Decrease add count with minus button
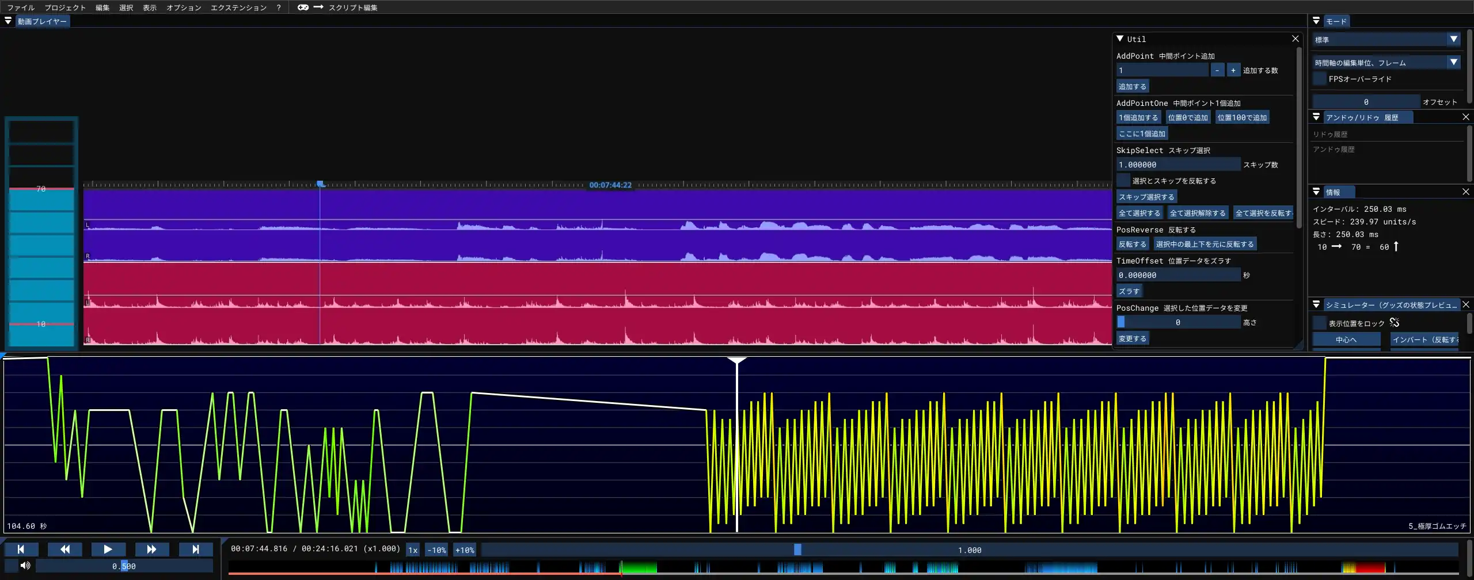 tap(1217, 70)
